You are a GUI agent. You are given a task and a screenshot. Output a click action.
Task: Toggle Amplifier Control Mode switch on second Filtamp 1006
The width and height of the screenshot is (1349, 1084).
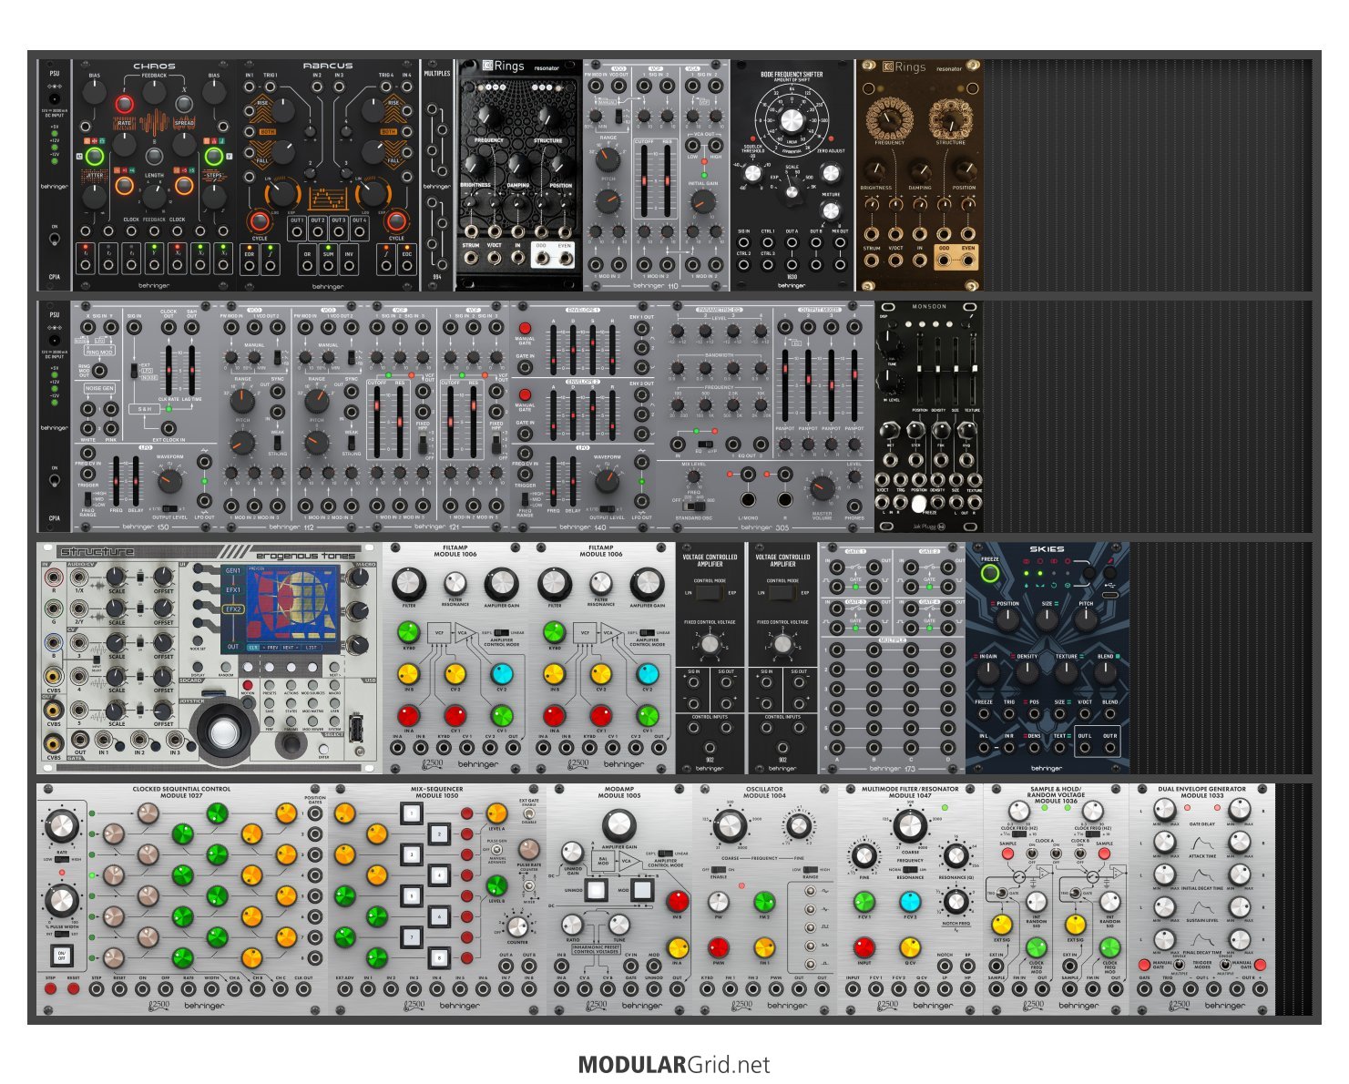click(649, 632)
